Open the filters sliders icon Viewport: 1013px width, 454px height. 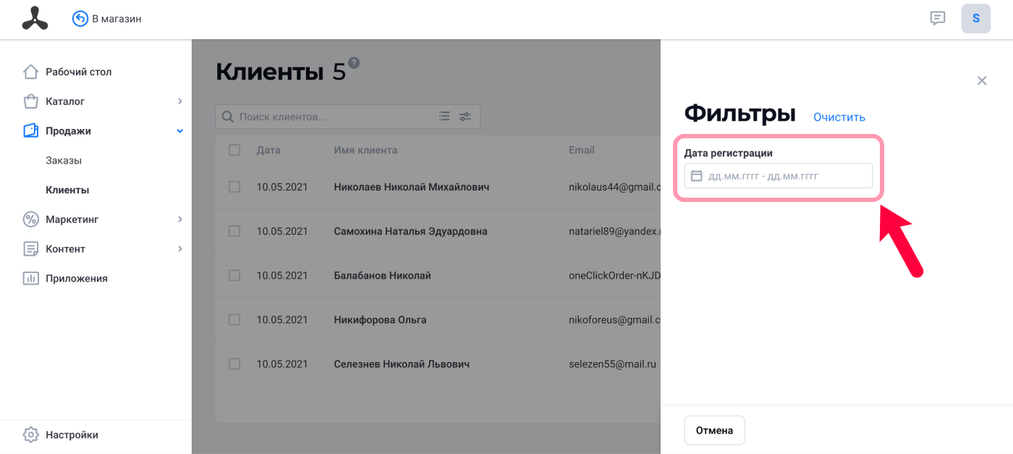465,117
